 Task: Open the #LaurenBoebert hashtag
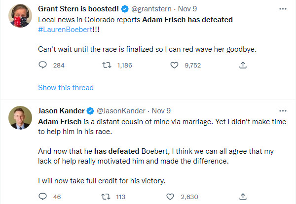click(65, 30)
